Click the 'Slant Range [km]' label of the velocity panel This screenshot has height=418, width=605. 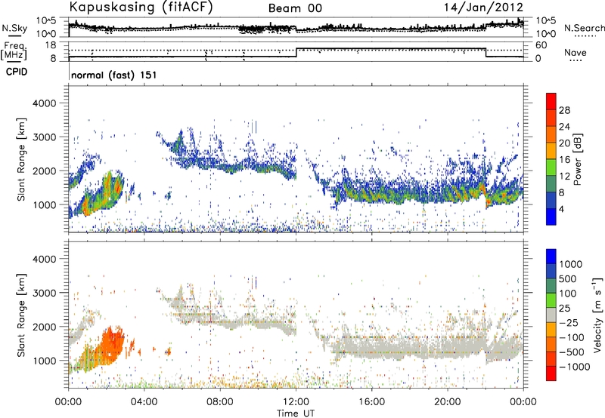21,315
